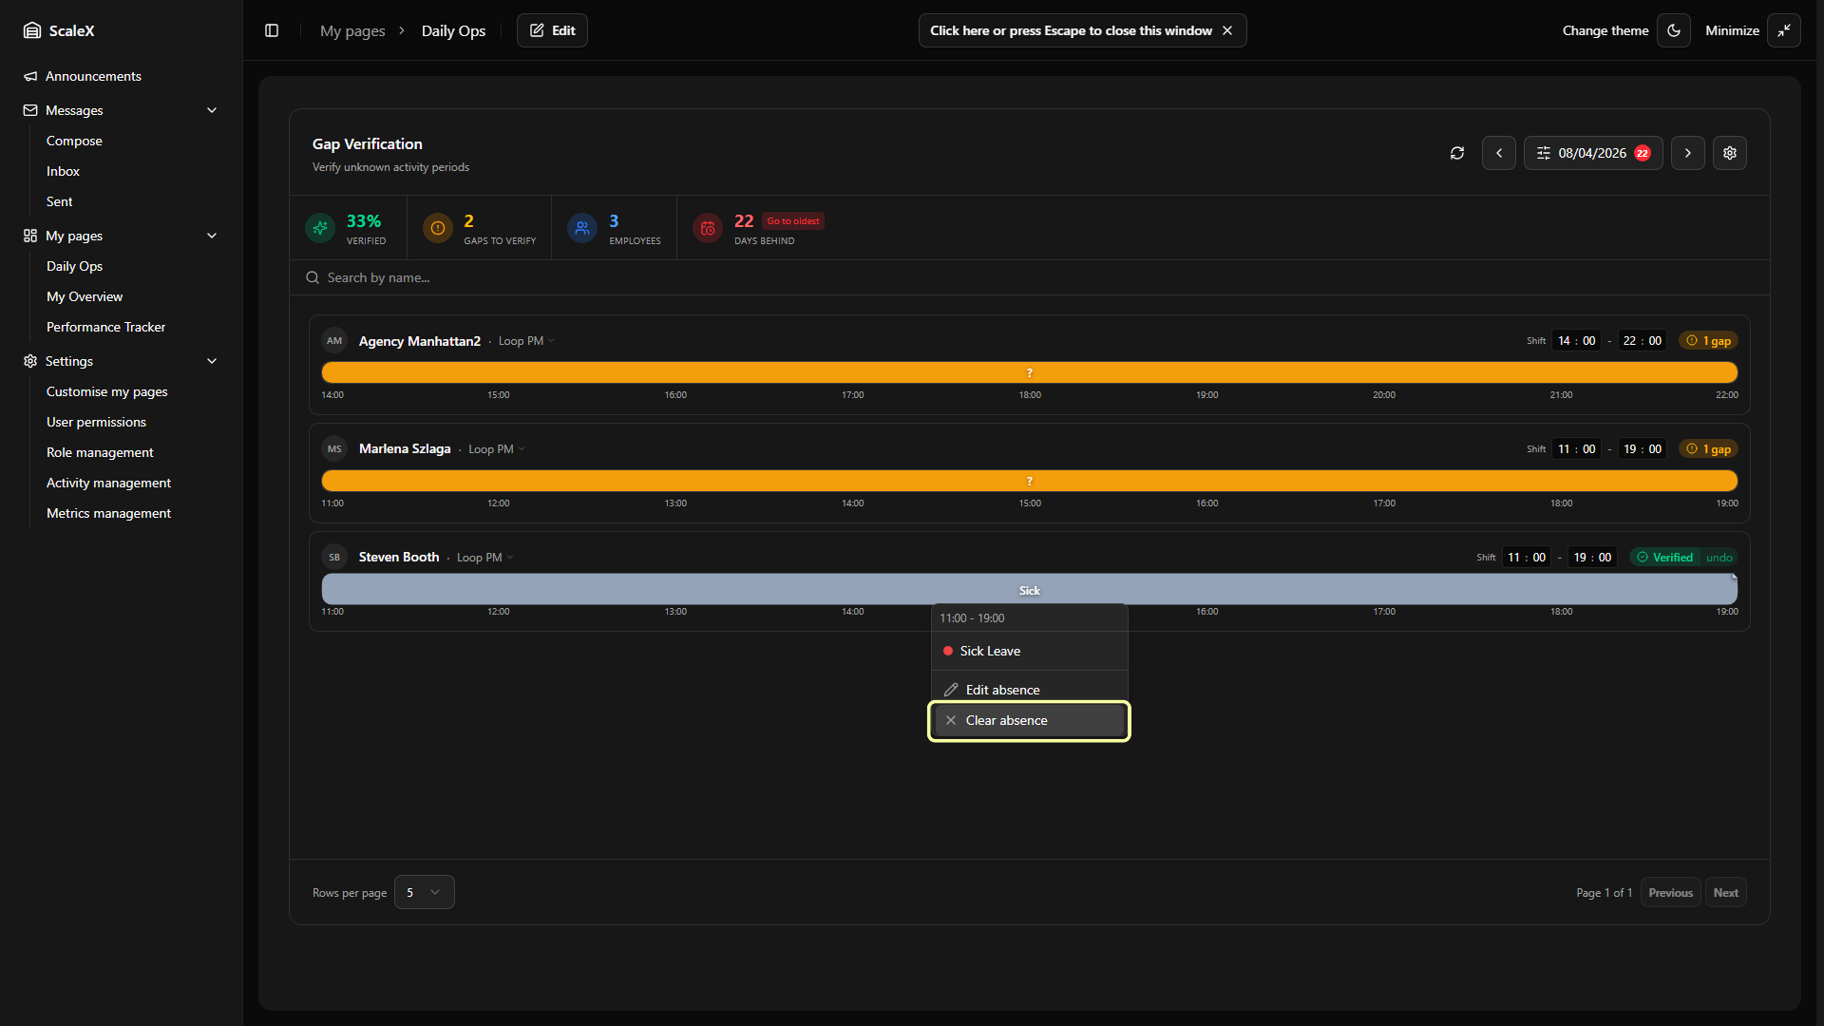The width and height of the screenshot is (1824, 1026).
Task: Click the refresh icon in Gap Verification
Action: pyautogui.click(x=1456, y=153)
